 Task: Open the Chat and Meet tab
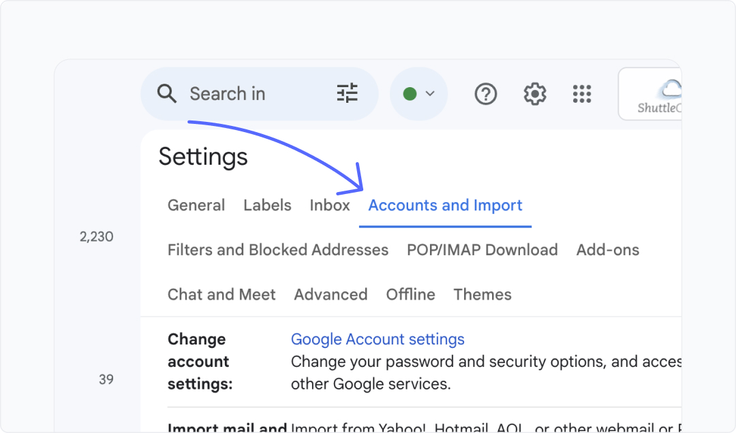[x=221, y=294]
